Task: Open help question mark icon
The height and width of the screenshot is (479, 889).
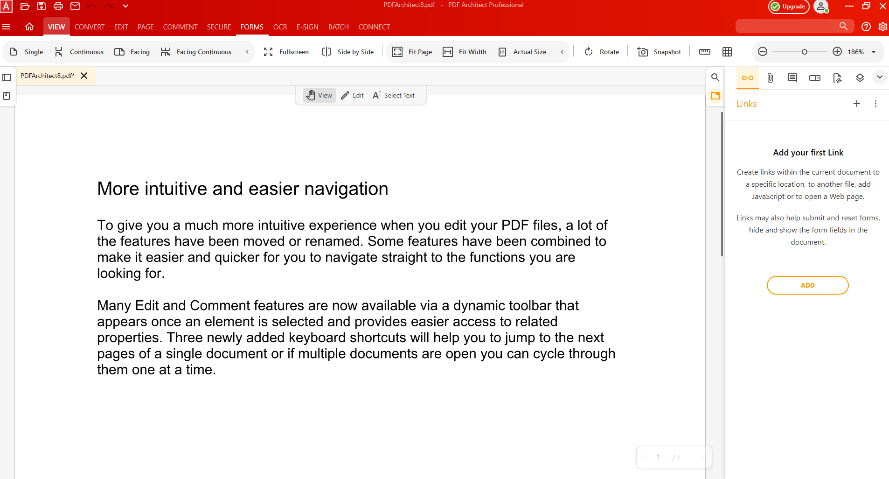Action: [866, 27]
